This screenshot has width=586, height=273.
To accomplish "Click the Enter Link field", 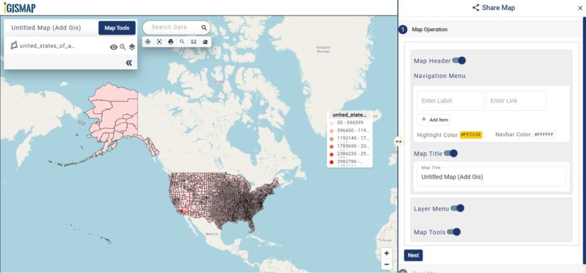I will coord(516,101).
